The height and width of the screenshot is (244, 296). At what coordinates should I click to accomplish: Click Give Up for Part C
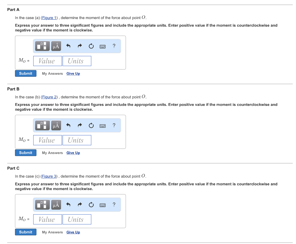point(73,232)
